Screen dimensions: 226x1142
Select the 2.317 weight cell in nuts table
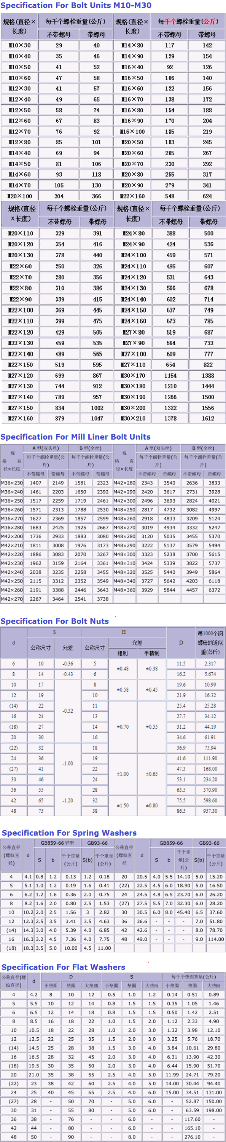click(210, 664)
